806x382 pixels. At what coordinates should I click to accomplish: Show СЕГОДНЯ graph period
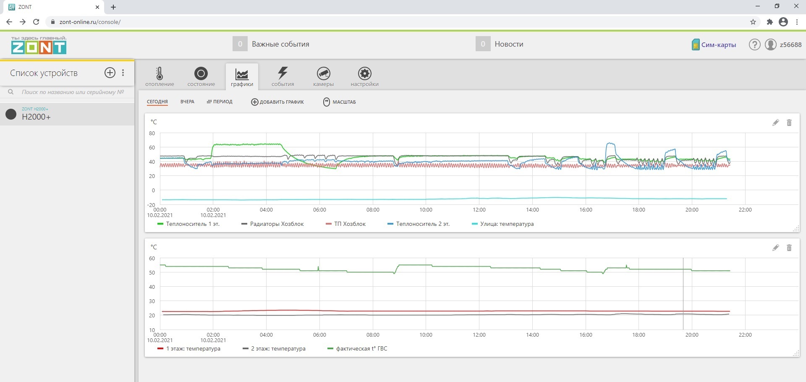[157, 102]
